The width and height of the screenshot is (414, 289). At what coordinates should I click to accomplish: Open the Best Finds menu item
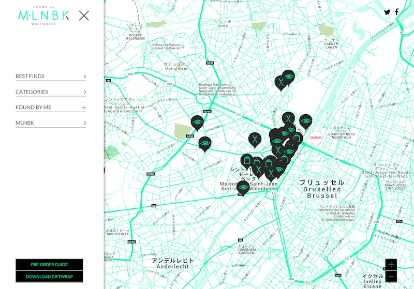tap(30, 77)
